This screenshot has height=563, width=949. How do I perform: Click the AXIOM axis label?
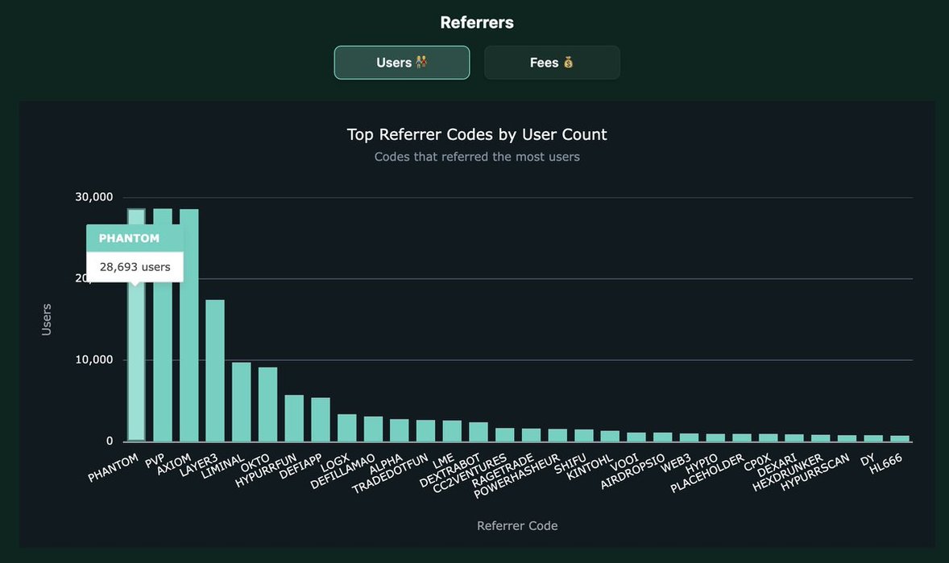click(174, 464)
